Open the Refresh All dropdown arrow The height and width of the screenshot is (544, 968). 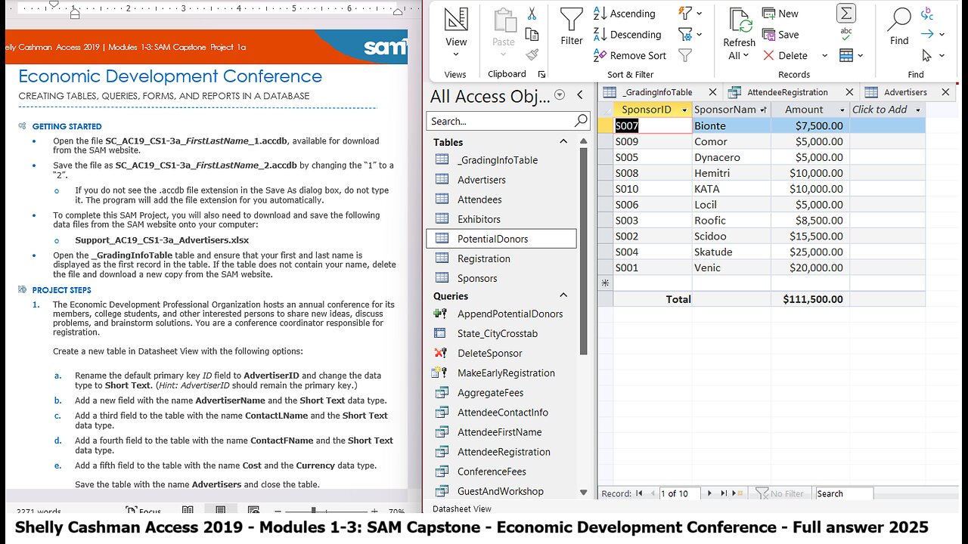coord(746,55)
